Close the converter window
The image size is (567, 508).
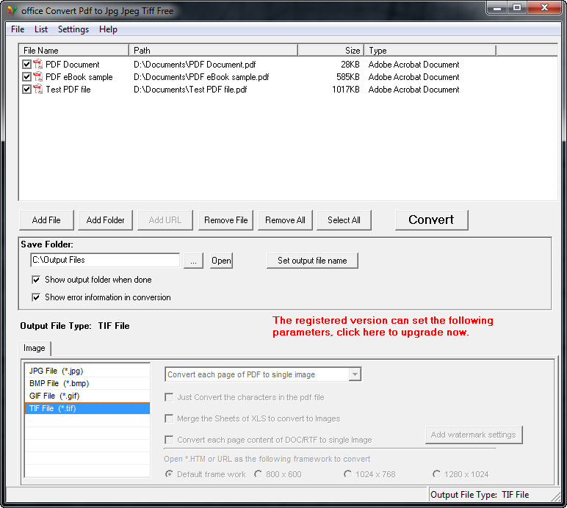[544, 8]
